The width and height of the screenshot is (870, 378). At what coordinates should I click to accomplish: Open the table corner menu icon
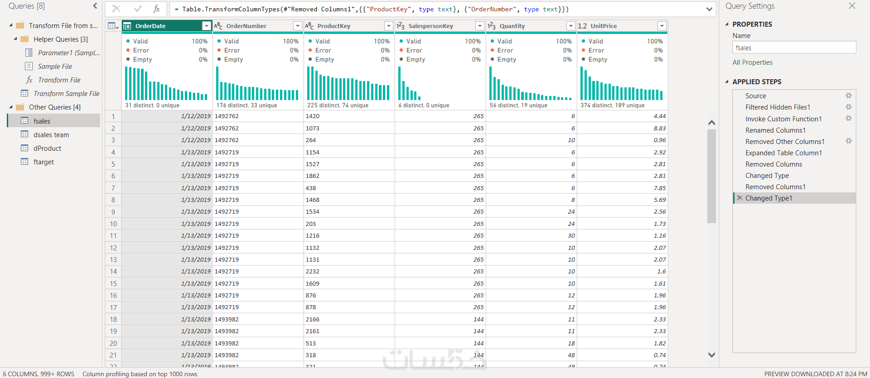point(113,26)
